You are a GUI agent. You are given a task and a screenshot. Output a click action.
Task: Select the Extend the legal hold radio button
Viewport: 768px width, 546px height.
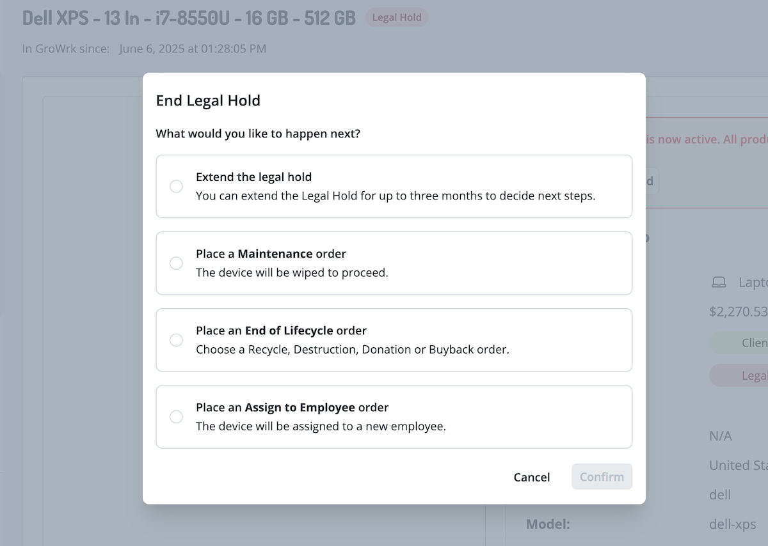point(176,186)
